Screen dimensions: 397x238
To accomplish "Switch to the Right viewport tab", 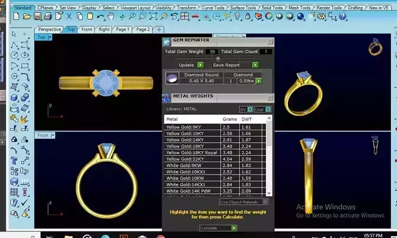I will tap(104, 29).
